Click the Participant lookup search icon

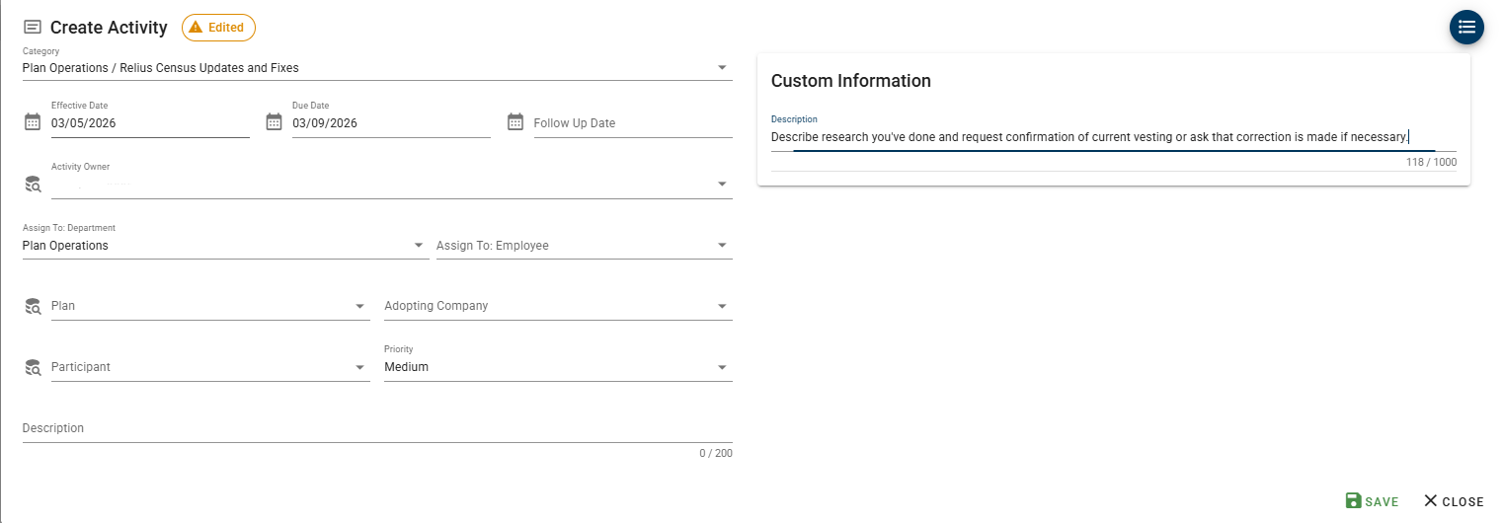[33, 367]
